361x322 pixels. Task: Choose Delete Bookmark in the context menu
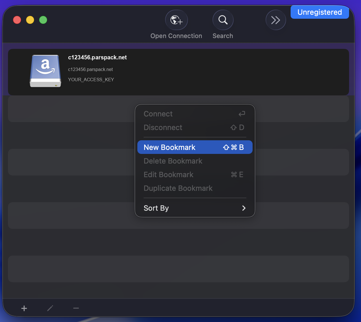pyautogui.click(x=195, y=161)
